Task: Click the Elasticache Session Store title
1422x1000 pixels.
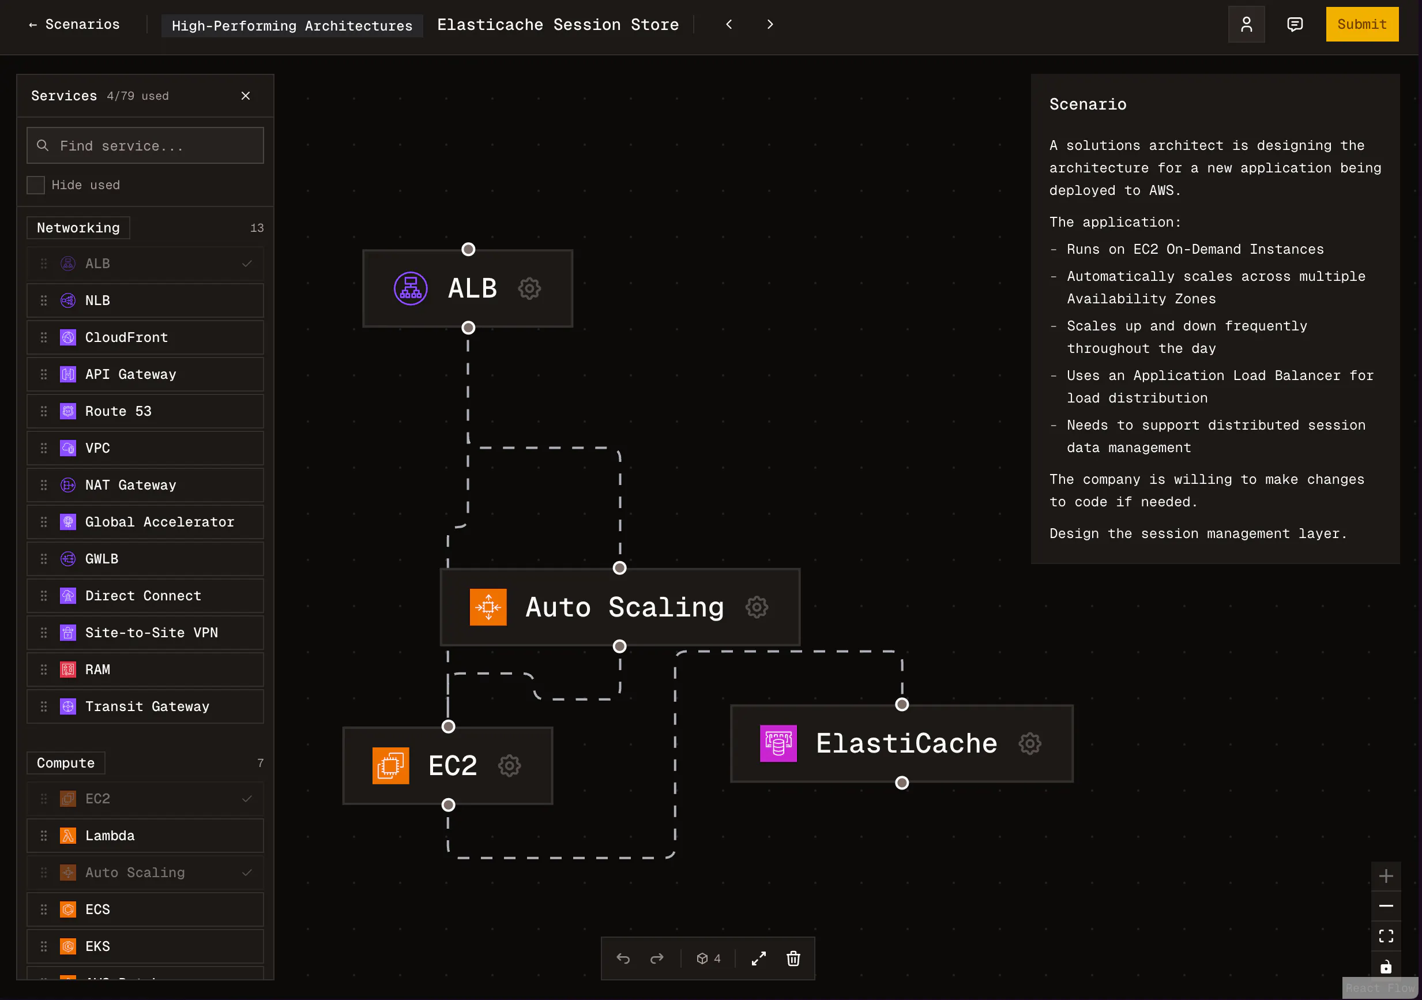Action: [558, 25]
